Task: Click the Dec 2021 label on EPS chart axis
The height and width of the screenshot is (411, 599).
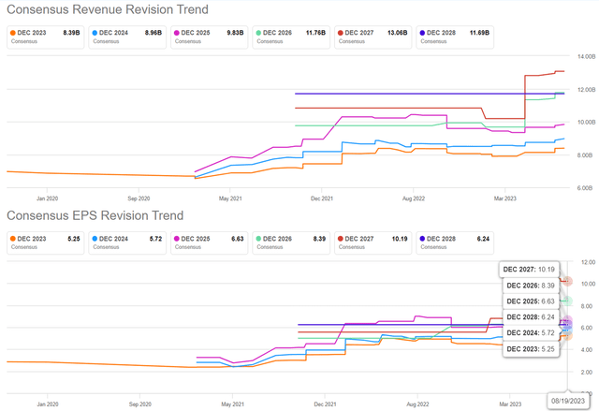Action: tap(325, 404)
